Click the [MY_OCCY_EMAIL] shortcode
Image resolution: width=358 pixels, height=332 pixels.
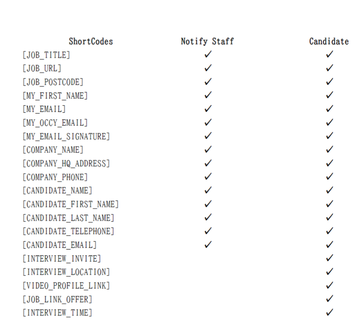point(55,123)
